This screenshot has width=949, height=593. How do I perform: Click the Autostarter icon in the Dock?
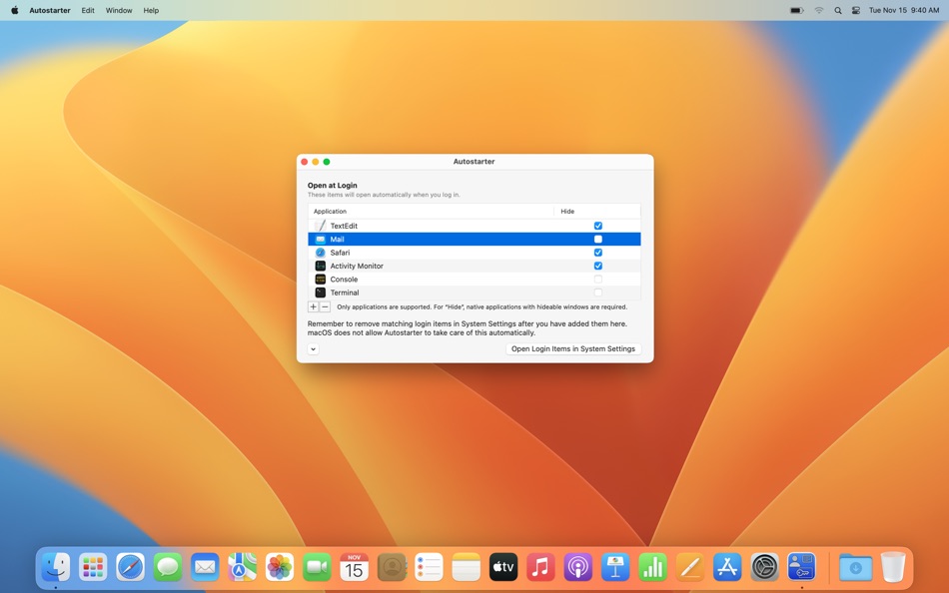pos(802,568)
